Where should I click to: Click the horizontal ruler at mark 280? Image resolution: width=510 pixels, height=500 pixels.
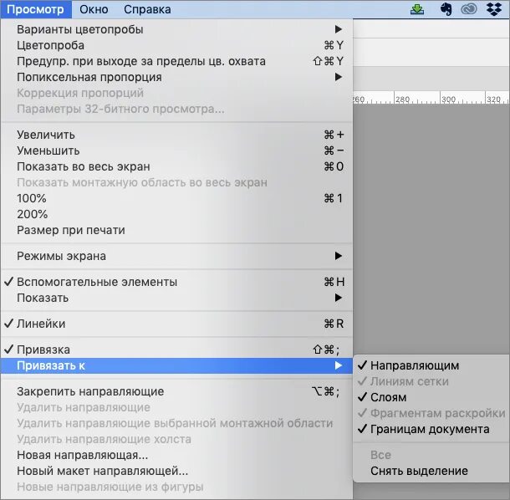[402, 99]
